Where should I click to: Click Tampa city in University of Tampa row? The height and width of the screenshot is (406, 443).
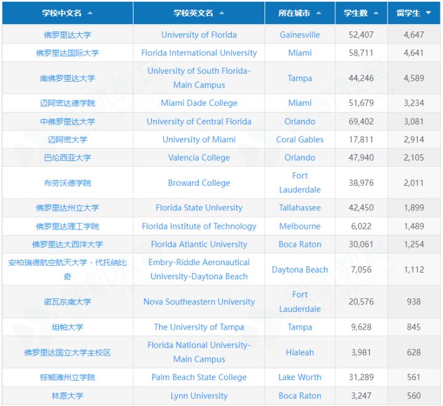point(300,327)
